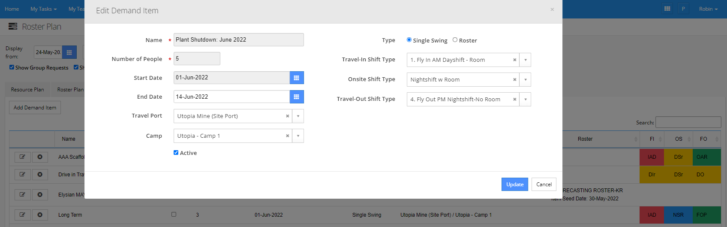Open the Robin user menu
The image size is (727, 227).
point(708,9)
